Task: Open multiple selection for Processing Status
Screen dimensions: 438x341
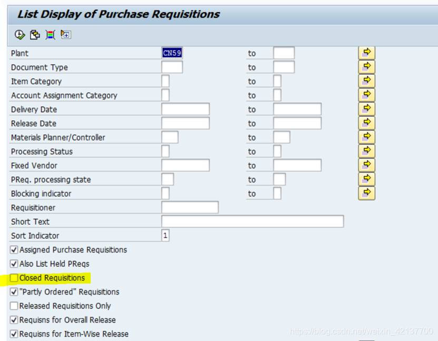Action: [x=366, y=151]
